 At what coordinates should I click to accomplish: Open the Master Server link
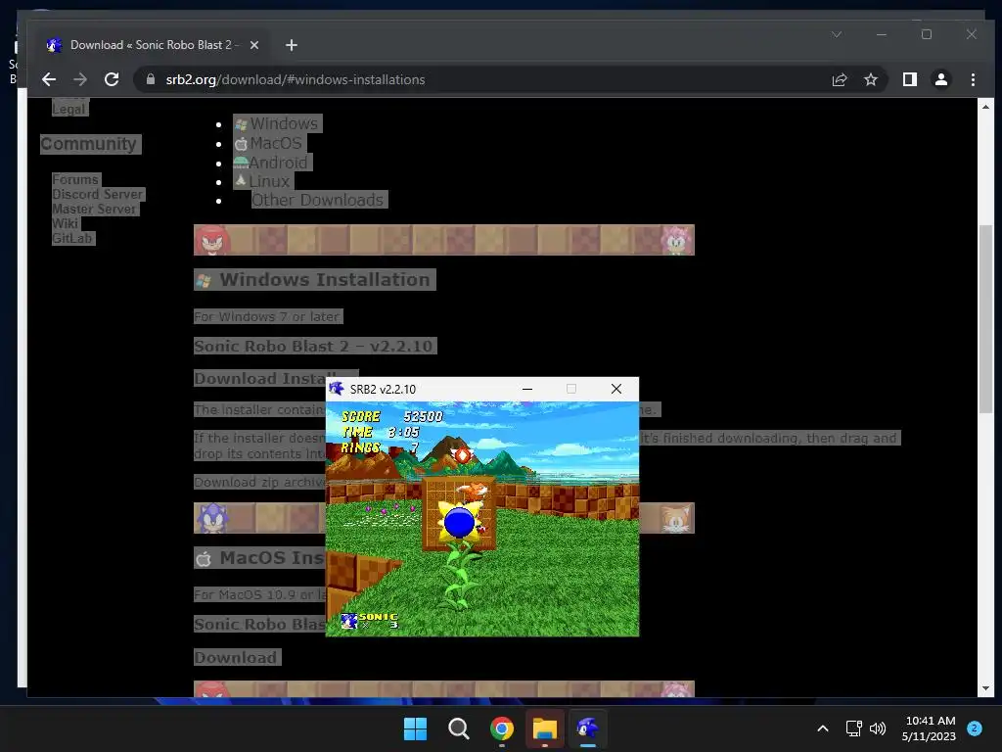[x=95, y=210]
